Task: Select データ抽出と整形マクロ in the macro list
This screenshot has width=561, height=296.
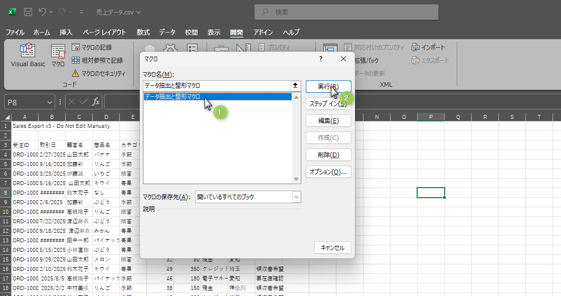Action: click(x=172, y=97)
